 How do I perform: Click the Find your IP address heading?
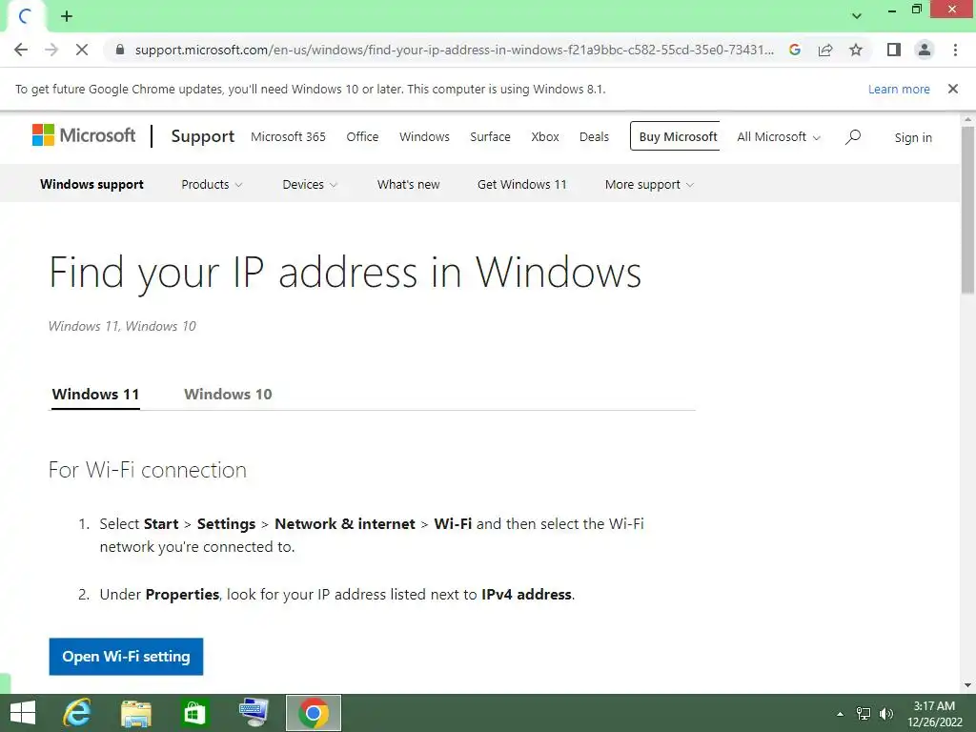coord(345,272)
